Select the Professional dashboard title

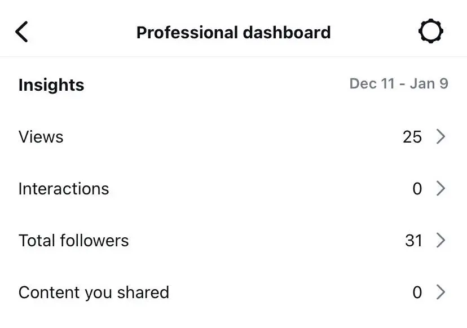tap(233, 32)
